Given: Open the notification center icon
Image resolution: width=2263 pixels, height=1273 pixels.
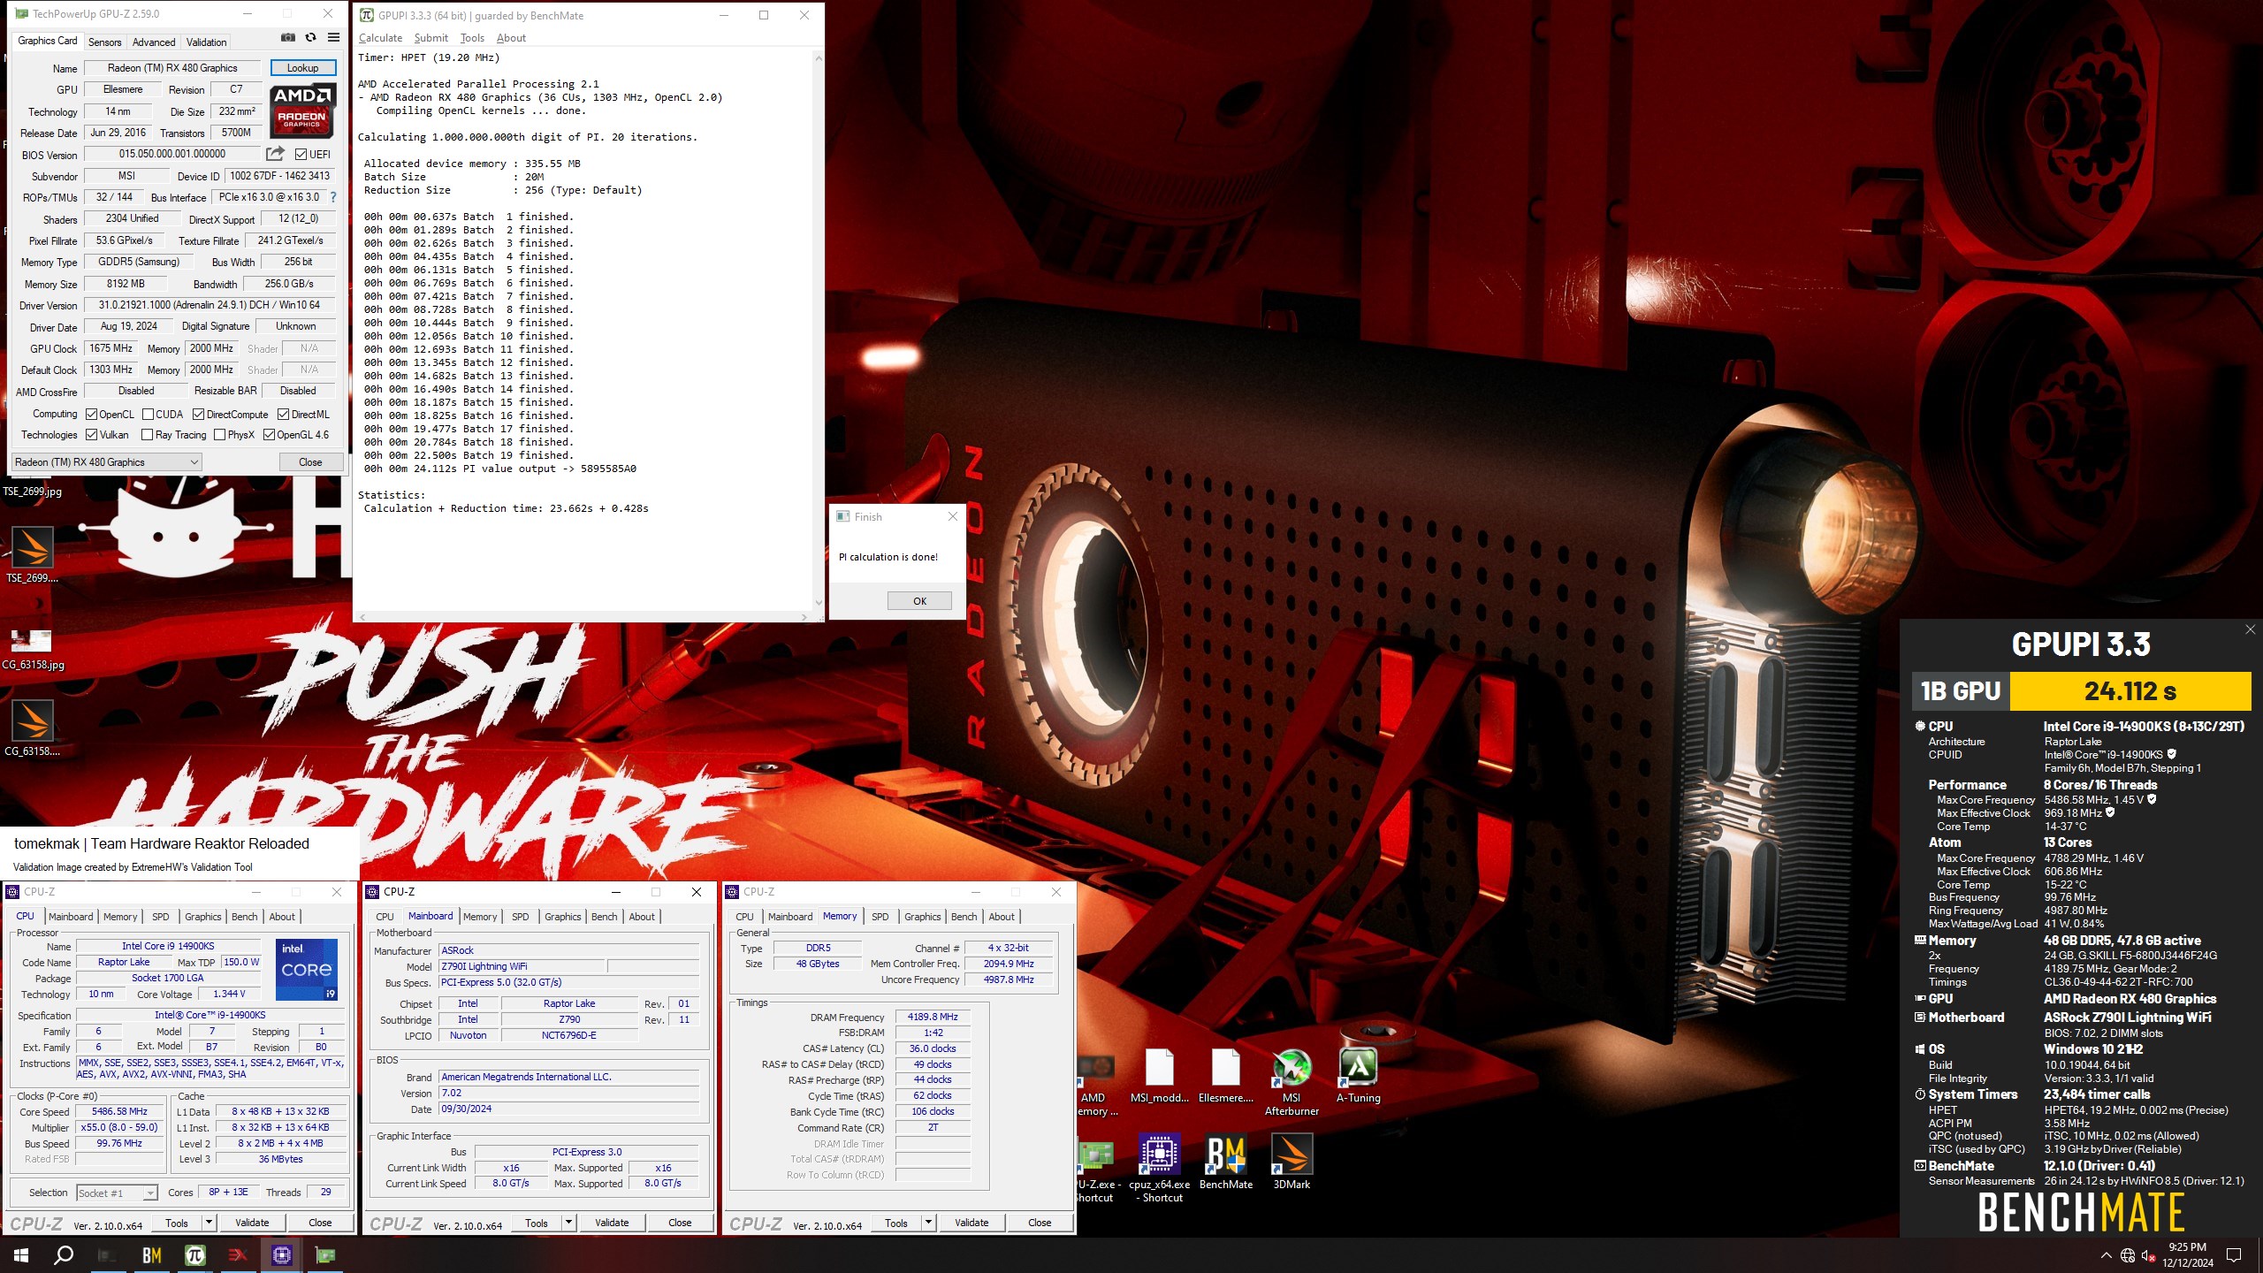Looking at the screenshot, I should tap(2234, 1256).
